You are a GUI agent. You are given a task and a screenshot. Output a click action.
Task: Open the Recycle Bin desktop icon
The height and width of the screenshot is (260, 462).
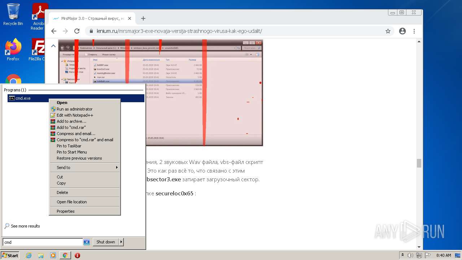point(13,14)
